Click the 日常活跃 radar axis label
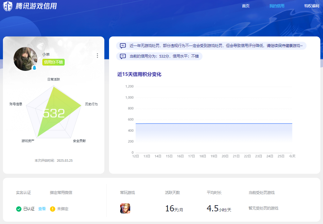Image resolution: width=323 pixels, height=224 pixels. [x=53, y=79]
